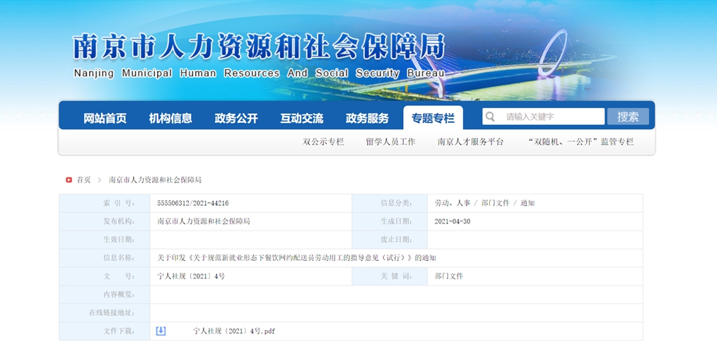Click 南京市人力资源和社会保障局 in the breadcrumb
This screenshot has width=717, height=345.
[x=155, y=180]
